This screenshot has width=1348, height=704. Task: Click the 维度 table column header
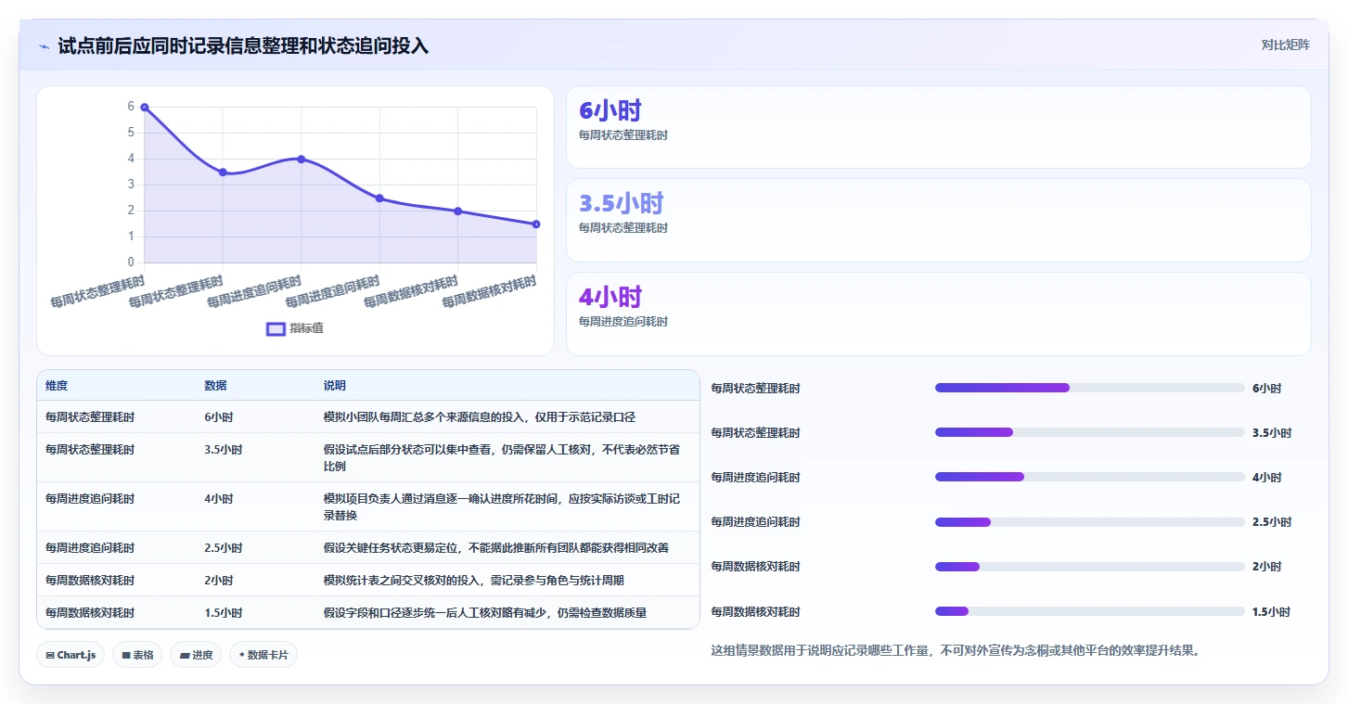tap(57, 386)
